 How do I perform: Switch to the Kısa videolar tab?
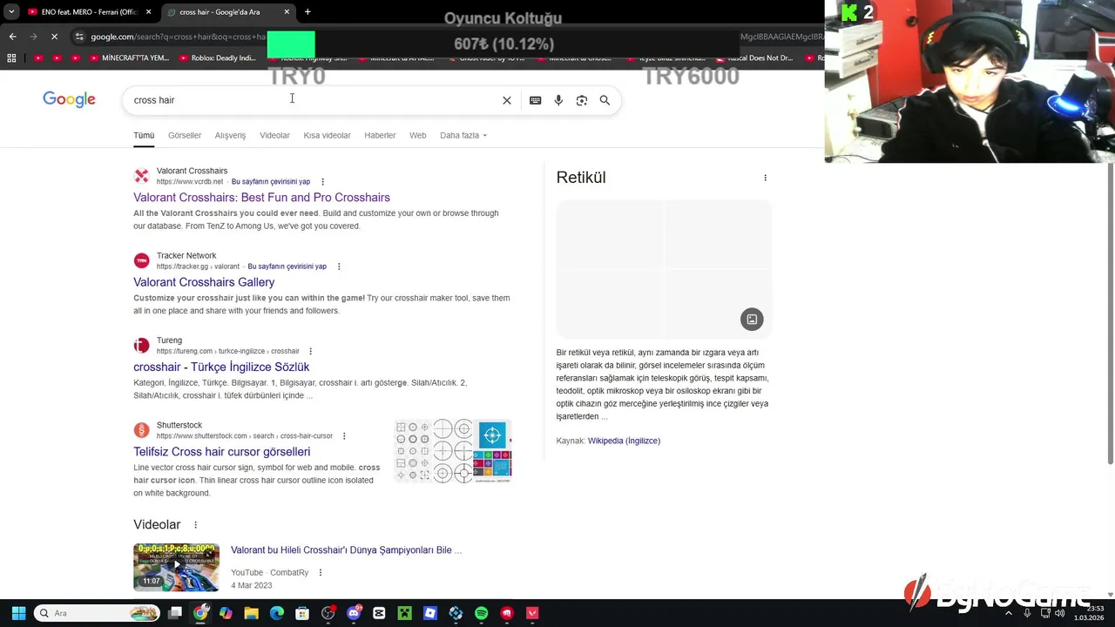[327, 136]
